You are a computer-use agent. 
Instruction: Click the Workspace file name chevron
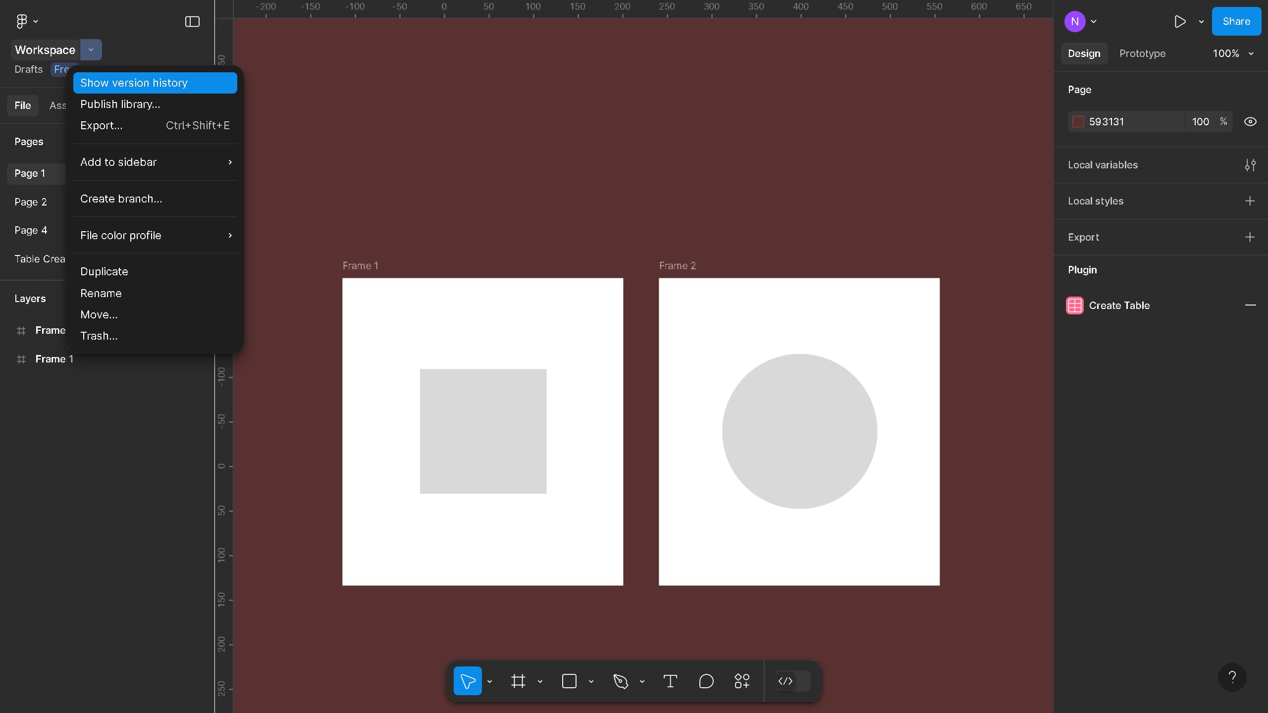click(x=91, y=50)
